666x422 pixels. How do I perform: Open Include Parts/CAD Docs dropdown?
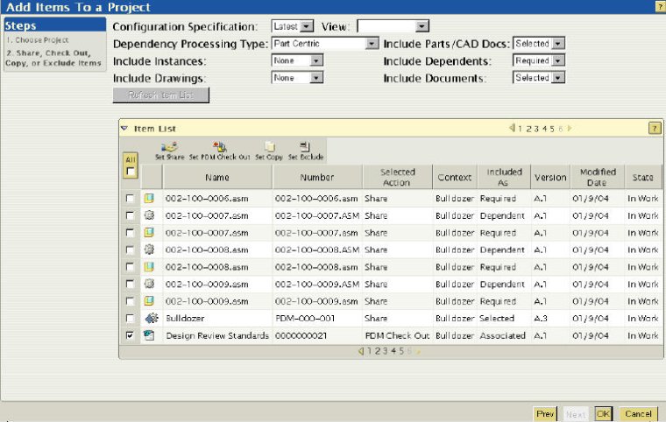pos(539,43)
